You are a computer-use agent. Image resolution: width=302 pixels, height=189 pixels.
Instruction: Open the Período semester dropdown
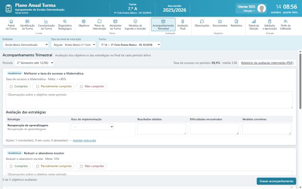click(34, 63)
